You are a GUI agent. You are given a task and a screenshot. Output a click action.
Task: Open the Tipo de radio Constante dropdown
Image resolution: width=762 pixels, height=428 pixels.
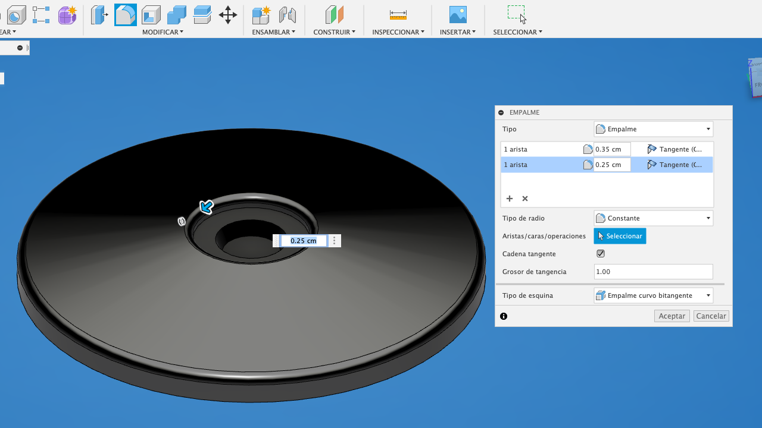tap(653, 218)
